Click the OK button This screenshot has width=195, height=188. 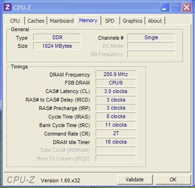pyautogui.click(x=173, y=179)
